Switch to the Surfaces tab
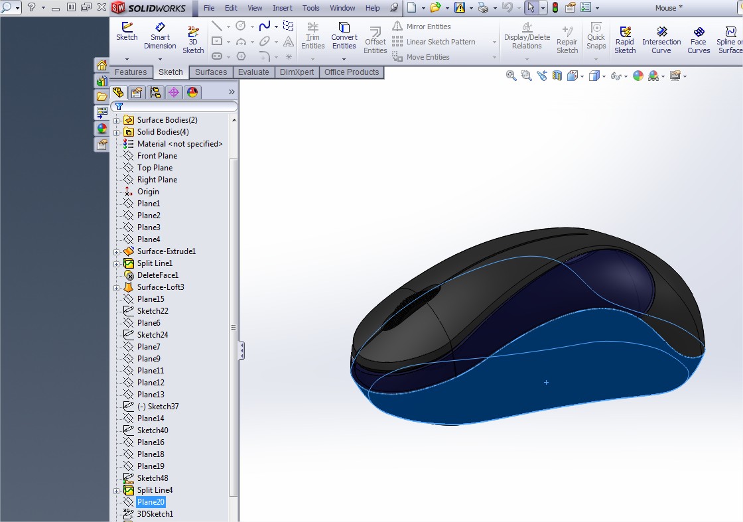 (x=211, y=72)
